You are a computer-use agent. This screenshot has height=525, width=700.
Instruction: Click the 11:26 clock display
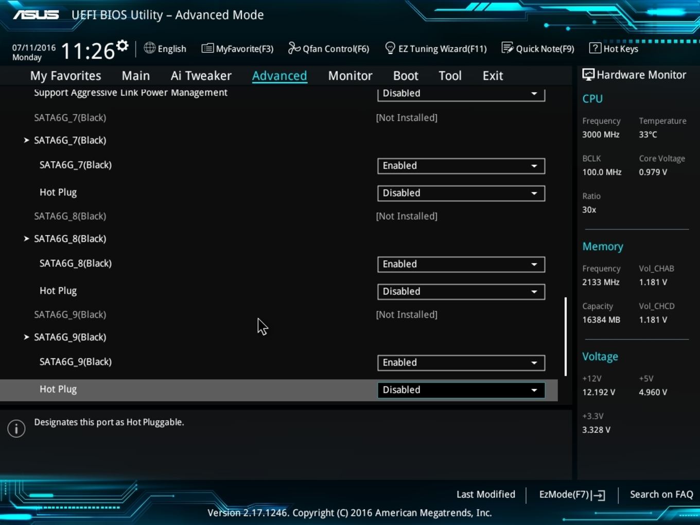(x=87, y=51)
